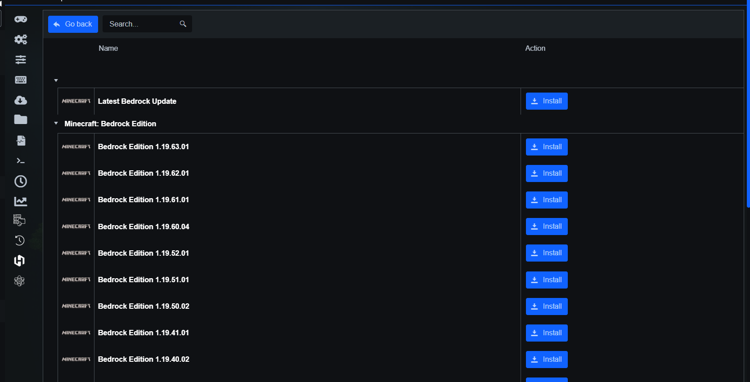Install Bedrock Edition 1.19.41.01

(x=547, y=333)
